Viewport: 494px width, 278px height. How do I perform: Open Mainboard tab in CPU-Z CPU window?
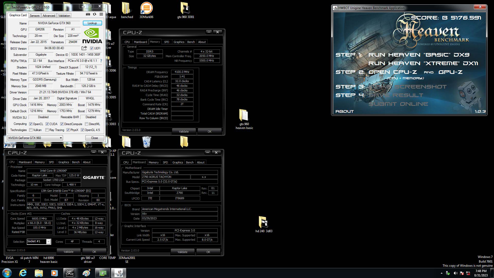(x=25, y=162)
